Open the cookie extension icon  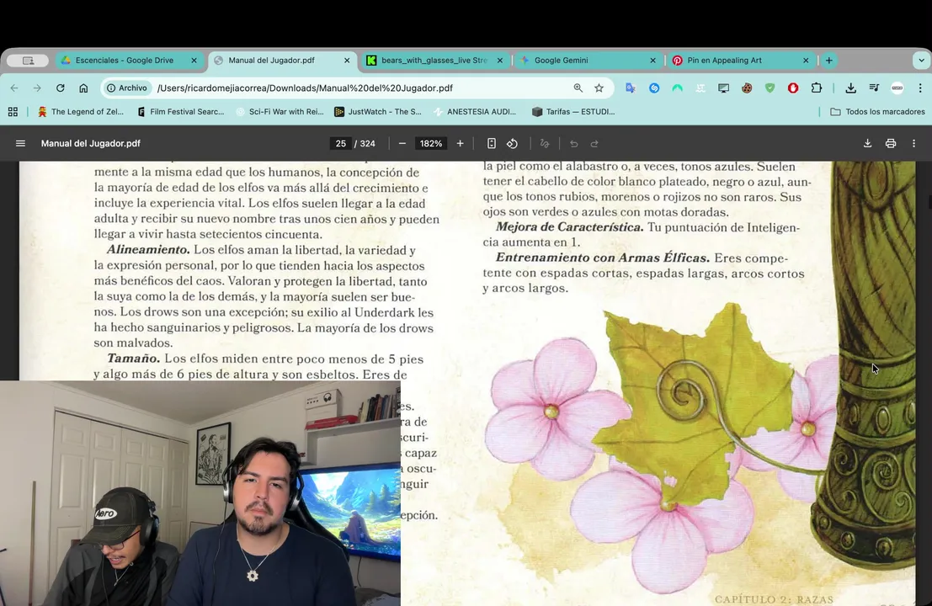747,88
